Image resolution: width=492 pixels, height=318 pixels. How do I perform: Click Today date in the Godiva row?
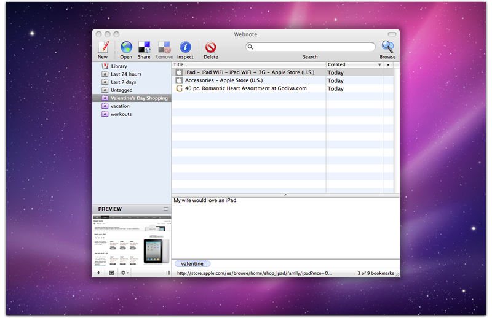click(x=335, y=88)
